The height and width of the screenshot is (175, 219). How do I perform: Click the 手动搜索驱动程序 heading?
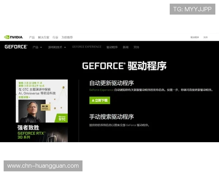tap(111, 117)
